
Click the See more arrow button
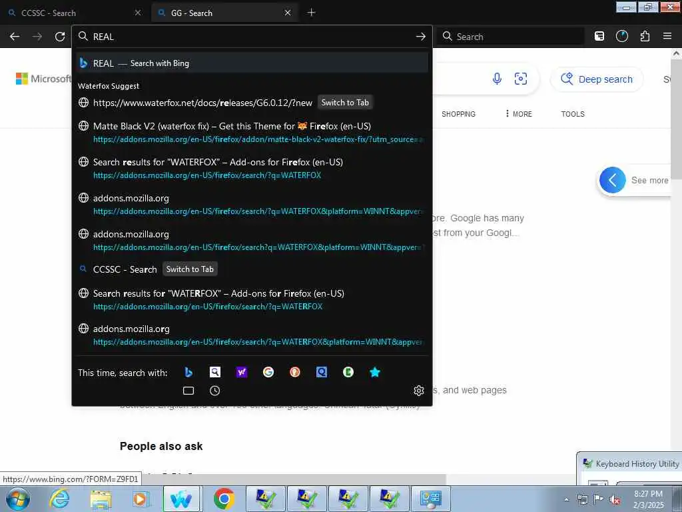tap(613, 180)
